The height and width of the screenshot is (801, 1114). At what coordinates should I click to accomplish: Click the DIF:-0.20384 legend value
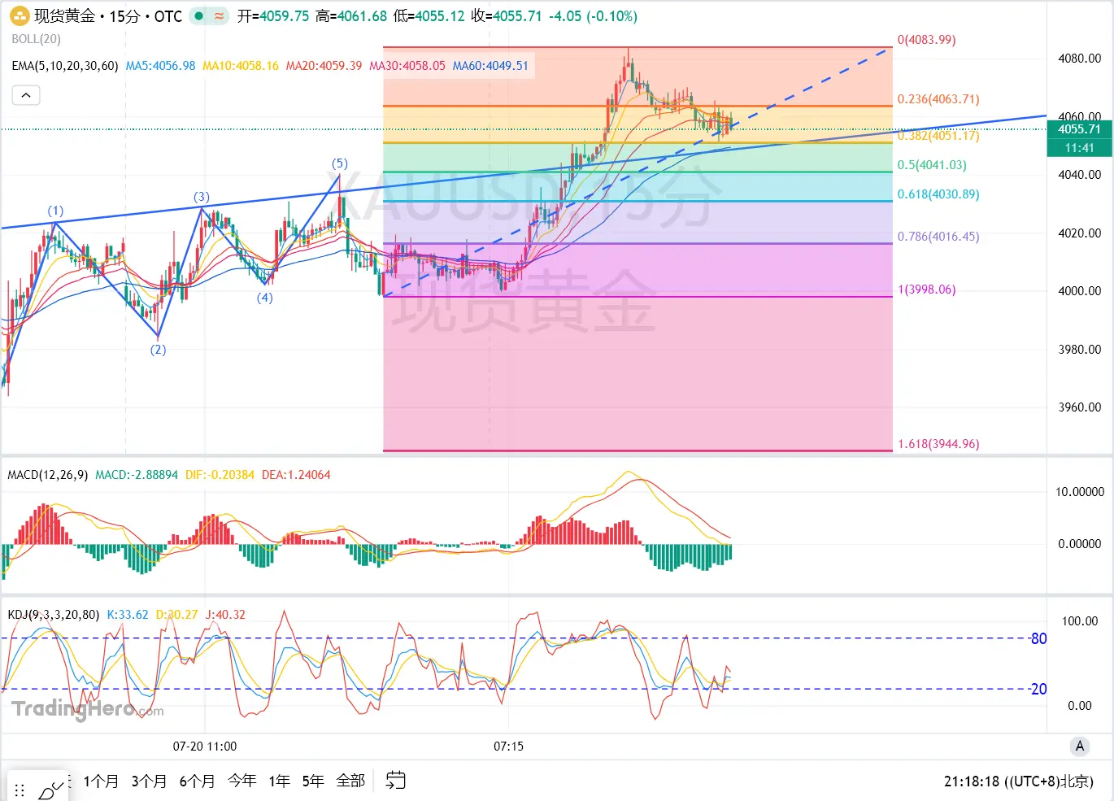point(220,475)
